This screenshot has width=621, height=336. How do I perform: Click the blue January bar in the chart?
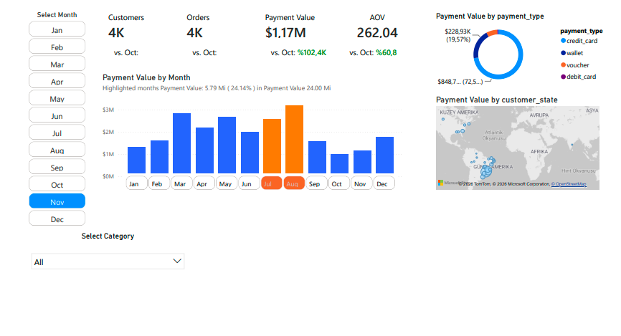[x=137, y=160]
